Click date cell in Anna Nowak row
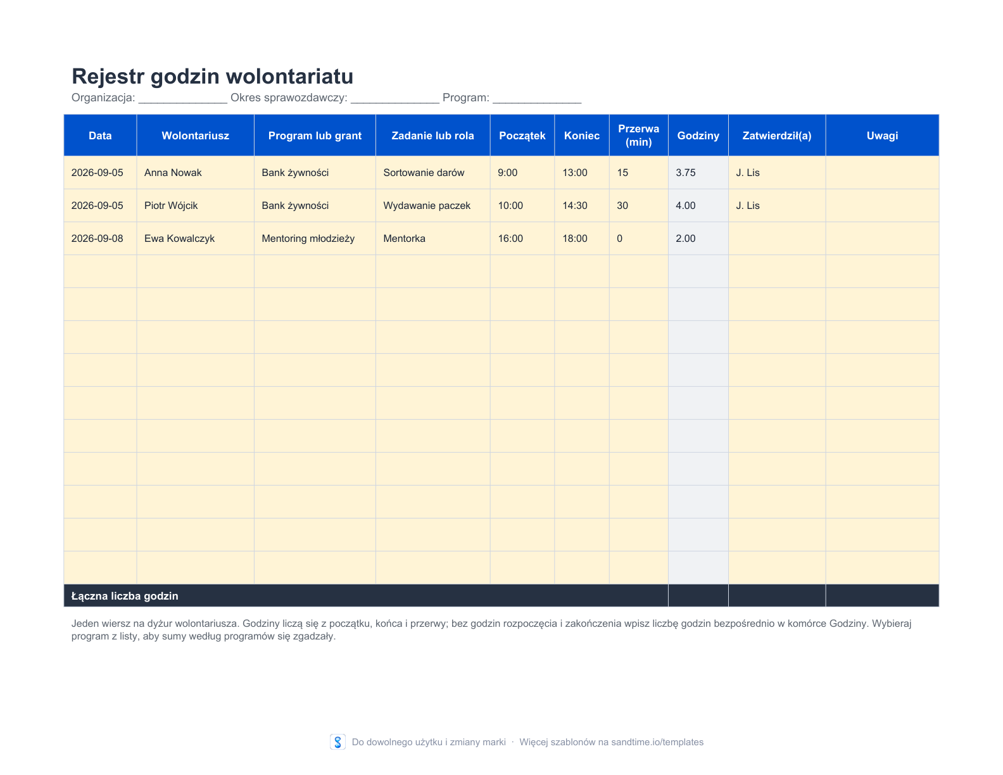This screenshot has height=775, width=1003. pyautogui.click(x=100, y=172)
